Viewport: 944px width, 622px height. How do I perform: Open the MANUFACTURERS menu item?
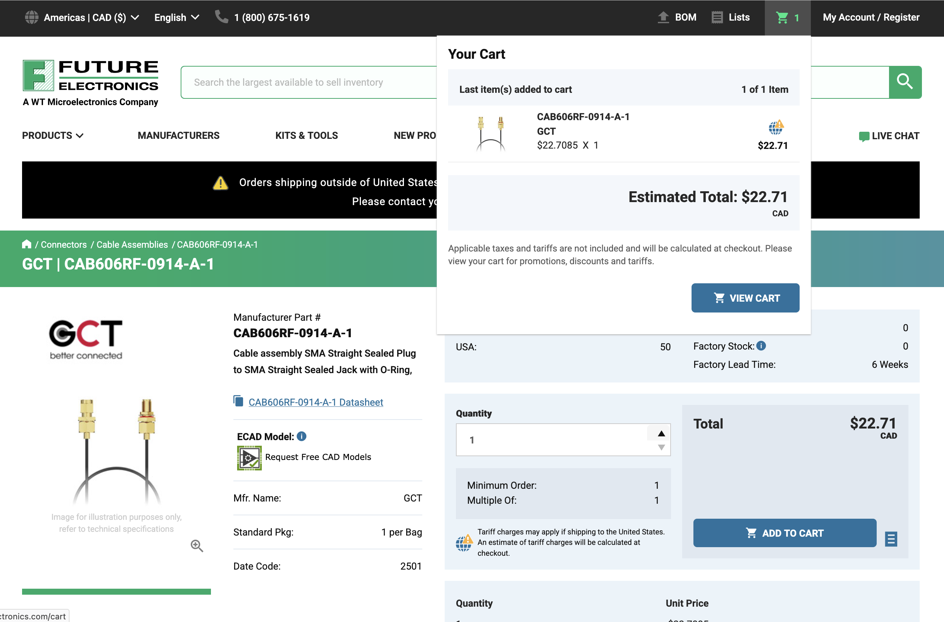pyautogui.click(x=178, y=135)
